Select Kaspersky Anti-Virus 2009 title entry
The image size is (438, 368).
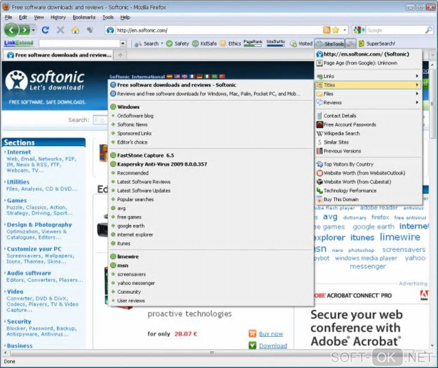point(211,164)
